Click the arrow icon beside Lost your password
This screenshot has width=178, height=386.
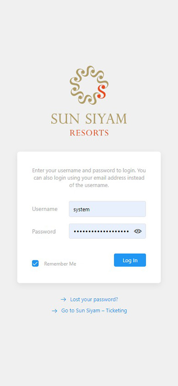63,300
